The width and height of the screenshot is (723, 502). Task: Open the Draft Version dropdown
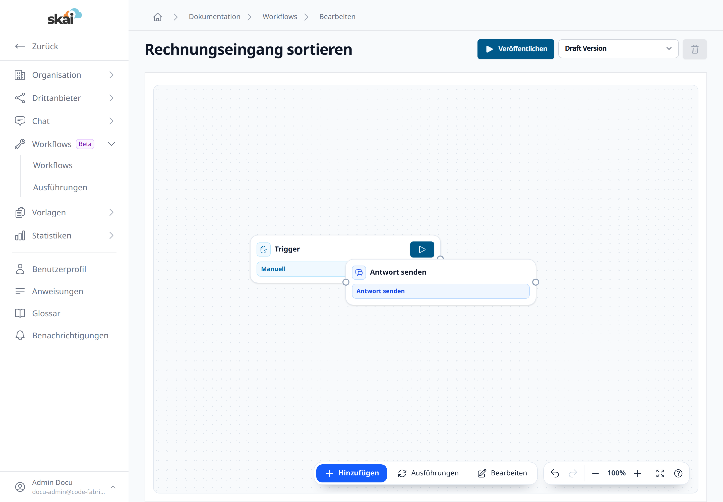[x=618, y=48]
